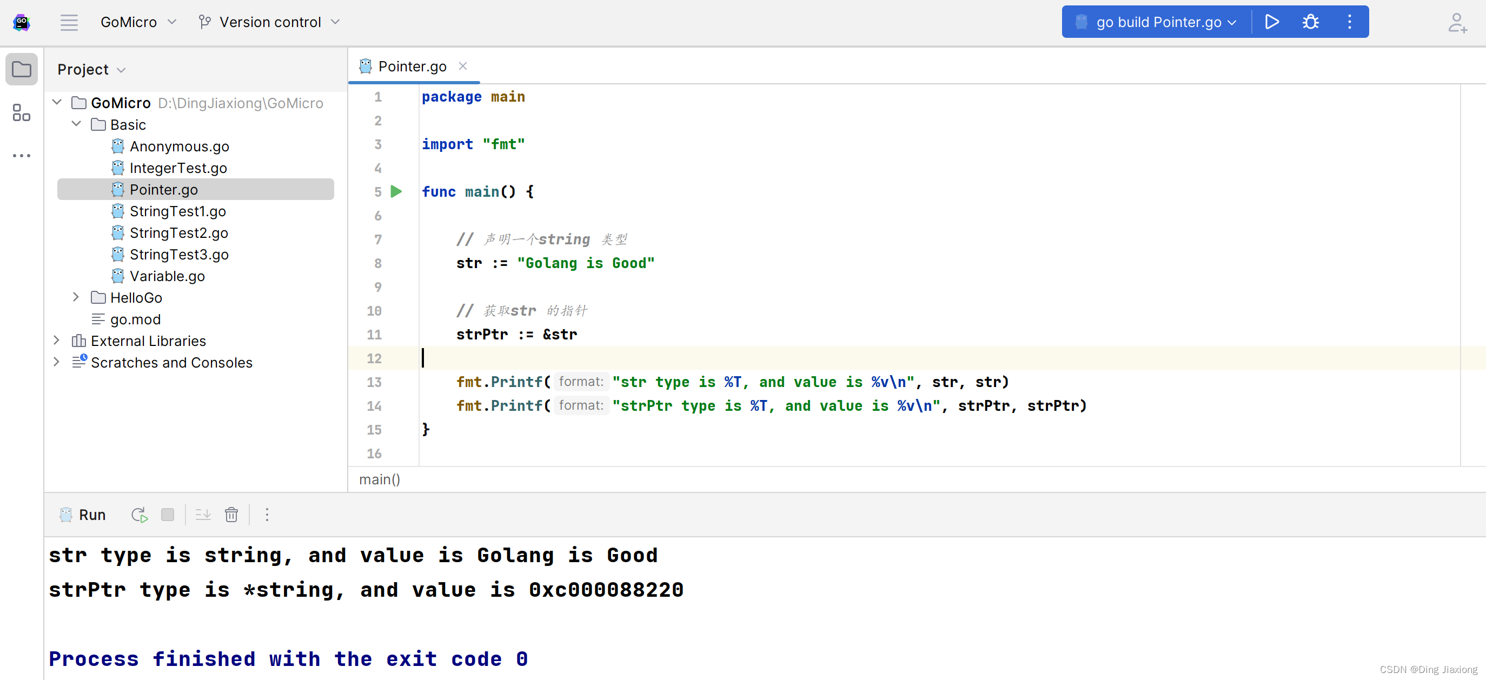Viewport: 1486px width, 680px height.
Task: Open the main hamburger menu
Action: [x=69, y=23]
